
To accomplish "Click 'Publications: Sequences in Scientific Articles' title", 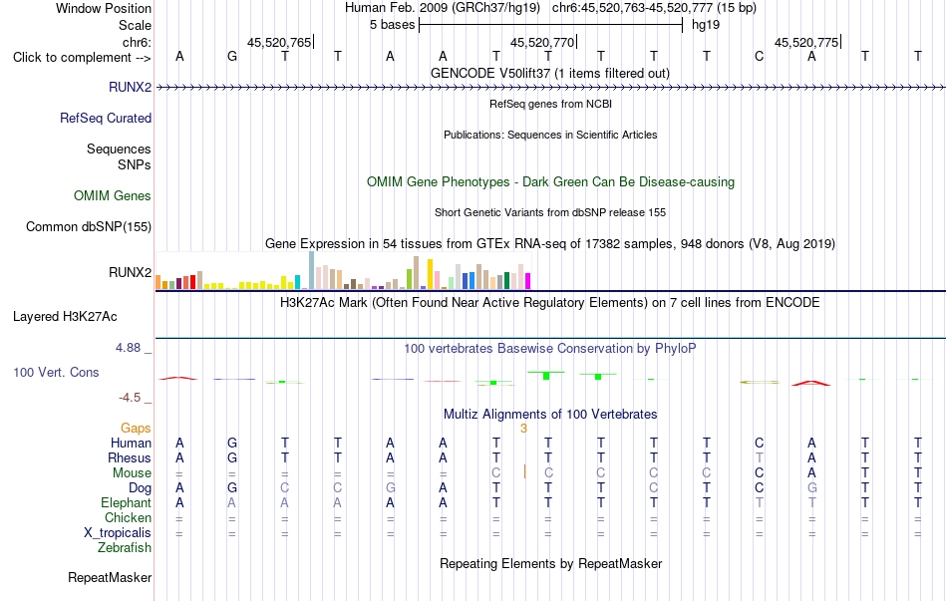I will tap(550, 135).
